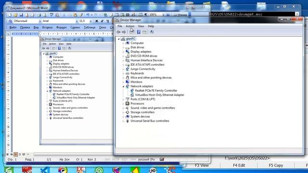
Task: Click the spelling status book icon in Word
Action: (x=162, y=160)
